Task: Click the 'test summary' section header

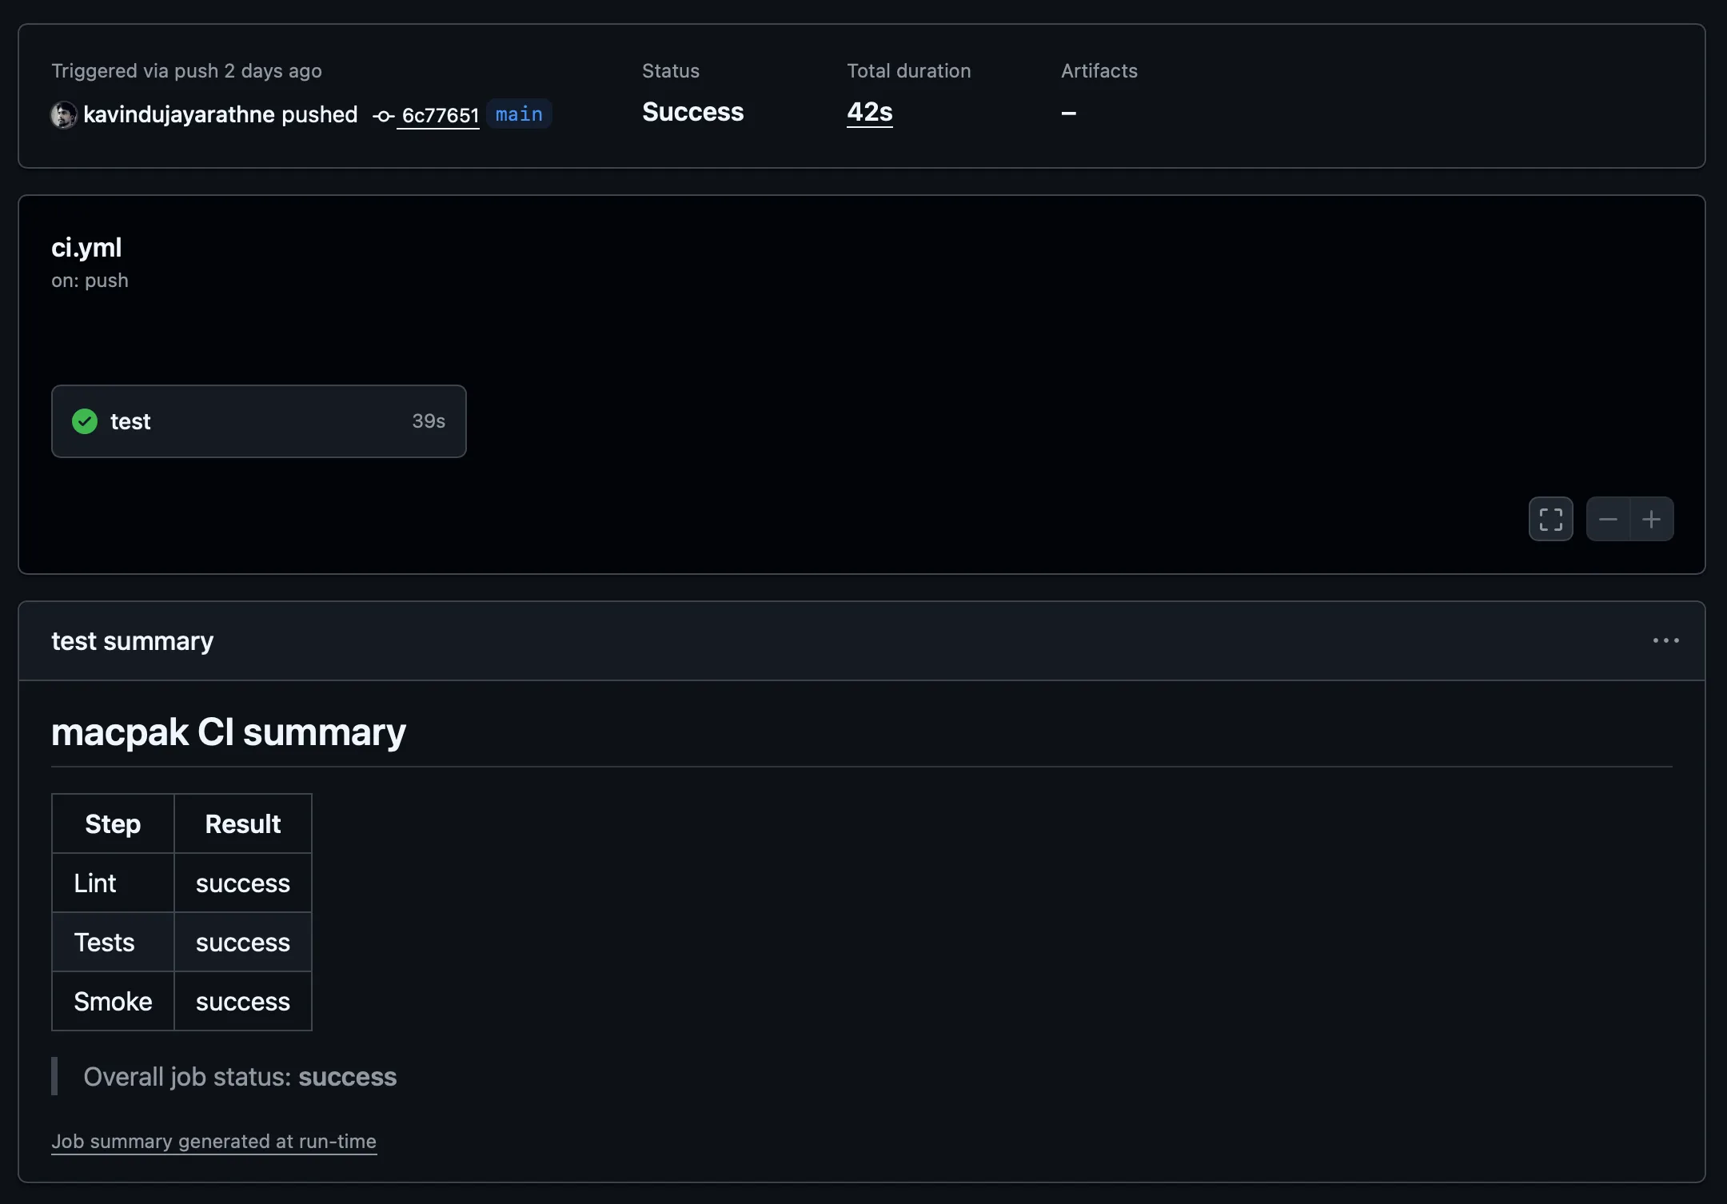Action: click(x=133, y=641)
